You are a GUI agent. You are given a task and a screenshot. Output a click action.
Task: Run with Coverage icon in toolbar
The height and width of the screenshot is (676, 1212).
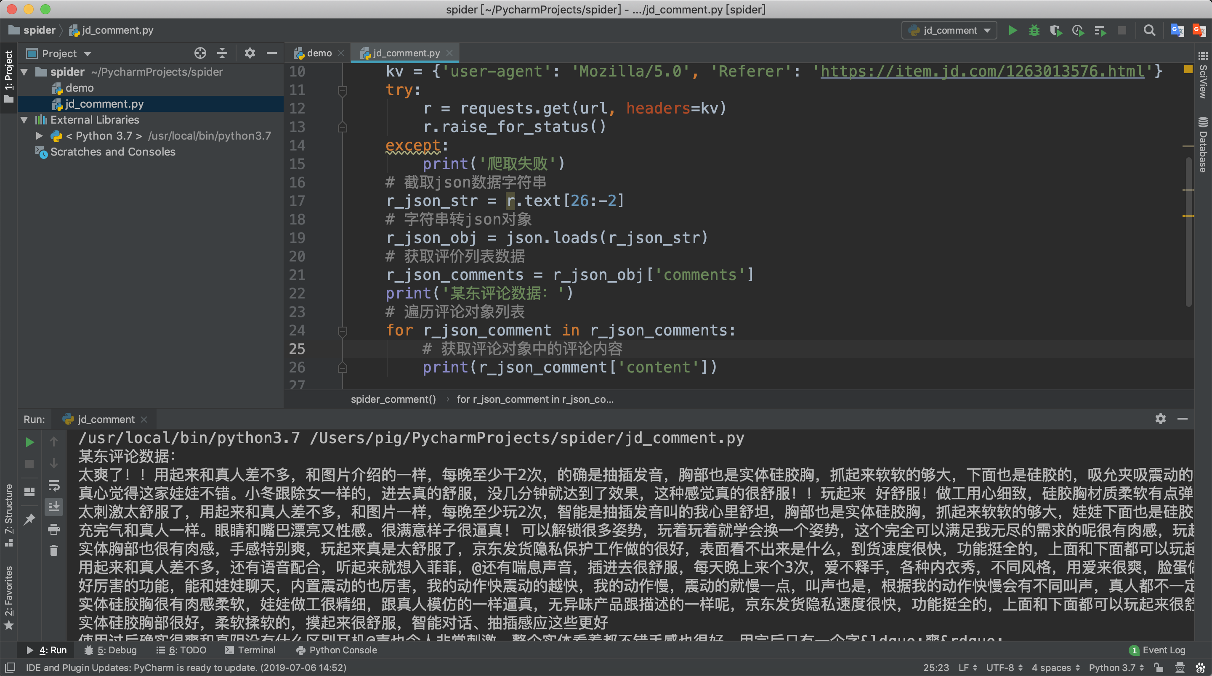click(x=1056, y=31)
